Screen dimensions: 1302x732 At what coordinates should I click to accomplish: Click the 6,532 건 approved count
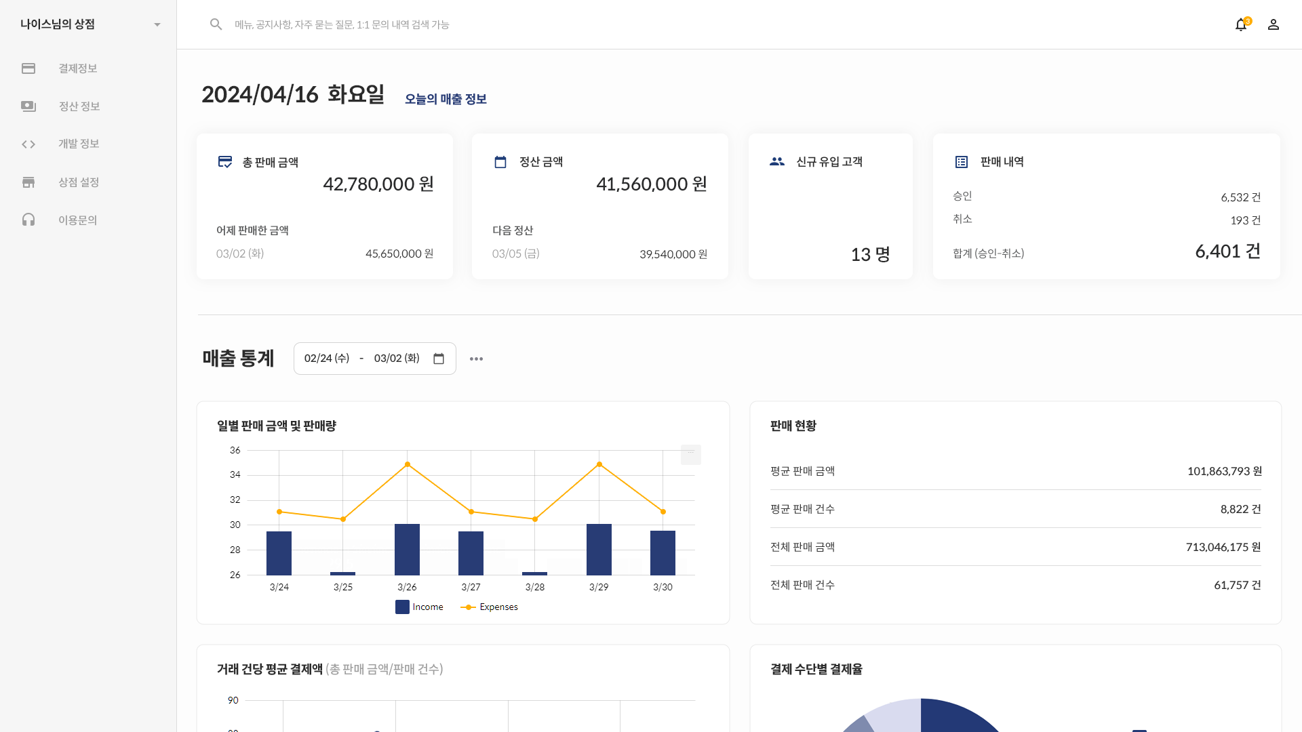[x=1241, y=197]
